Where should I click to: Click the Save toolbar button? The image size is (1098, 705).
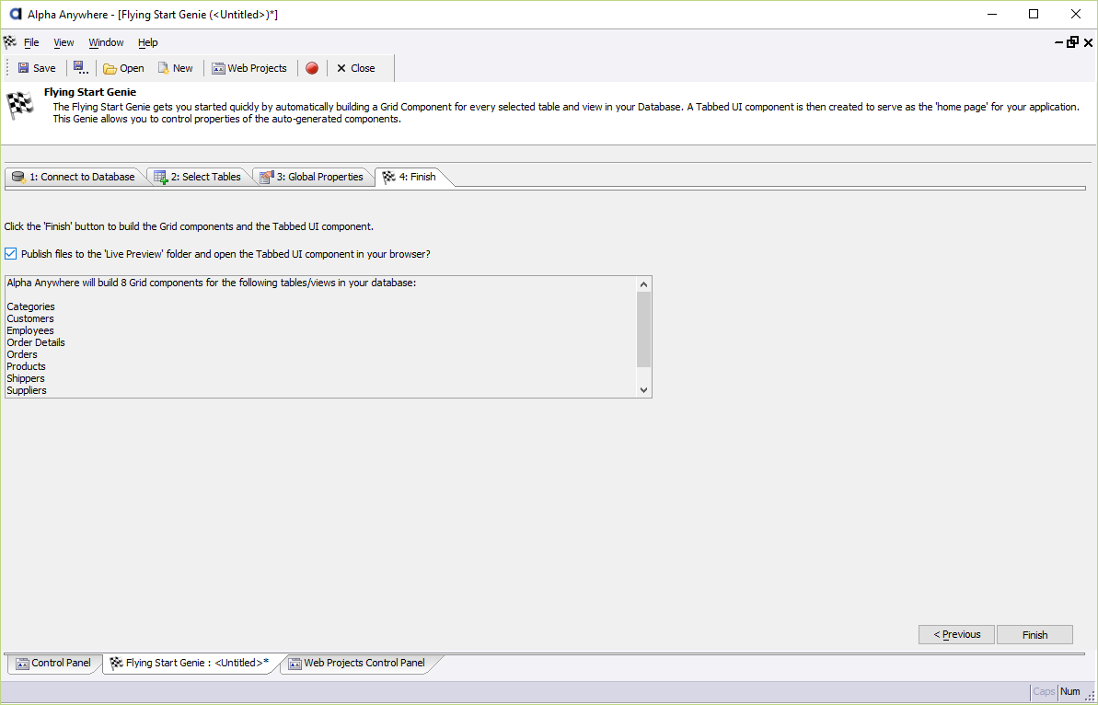[37, 68]
